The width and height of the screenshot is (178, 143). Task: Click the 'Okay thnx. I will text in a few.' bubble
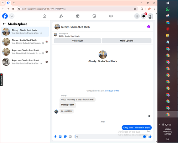click(137, 128)
